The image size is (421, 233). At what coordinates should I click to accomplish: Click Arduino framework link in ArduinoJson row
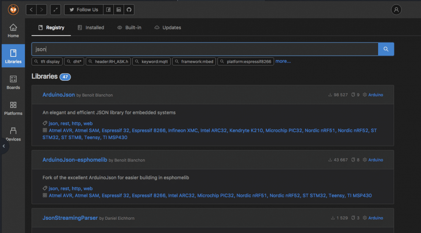pyautogui.click(x=375, y=95)
